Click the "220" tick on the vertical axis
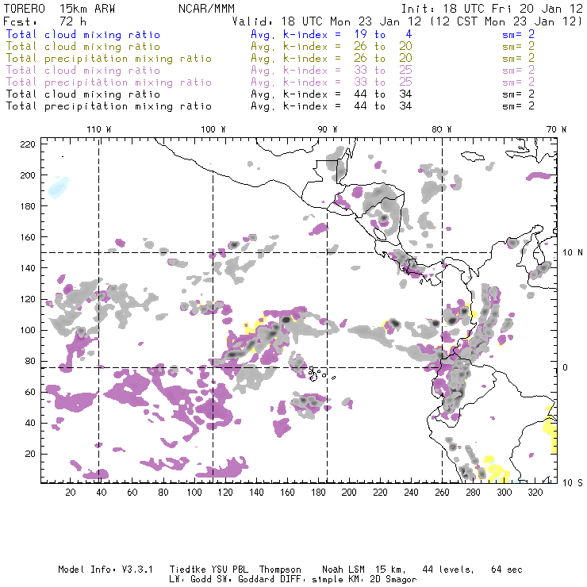Screen dimensions: 587x587 (x=28, y=144)
